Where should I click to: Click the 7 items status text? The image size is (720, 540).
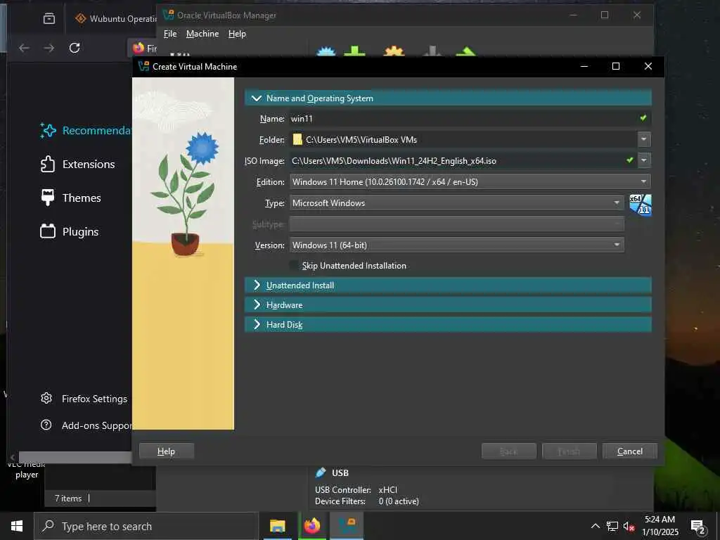tap(68, 499)
